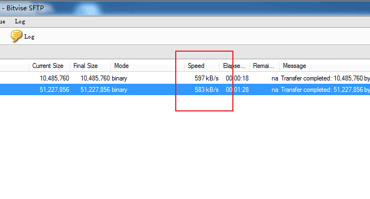The height and width of the screenshot is (199, 370).
Task: Select the 597 kB/s speed cell
Action: coord(206,78)
